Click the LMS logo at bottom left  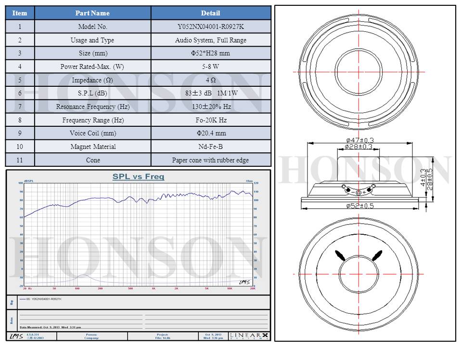point(16,335)
